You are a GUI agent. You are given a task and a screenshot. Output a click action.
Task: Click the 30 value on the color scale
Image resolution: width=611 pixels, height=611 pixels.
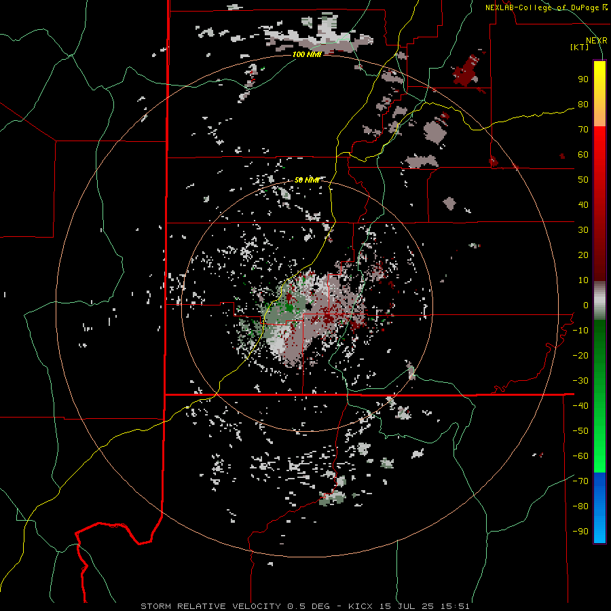click(x=583, y=230)
